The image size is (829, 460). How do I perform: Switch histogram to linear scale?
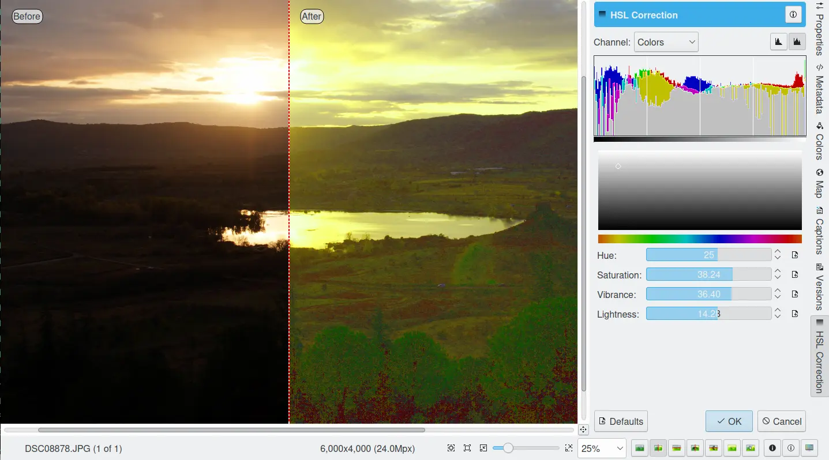[x=779, y=42]
